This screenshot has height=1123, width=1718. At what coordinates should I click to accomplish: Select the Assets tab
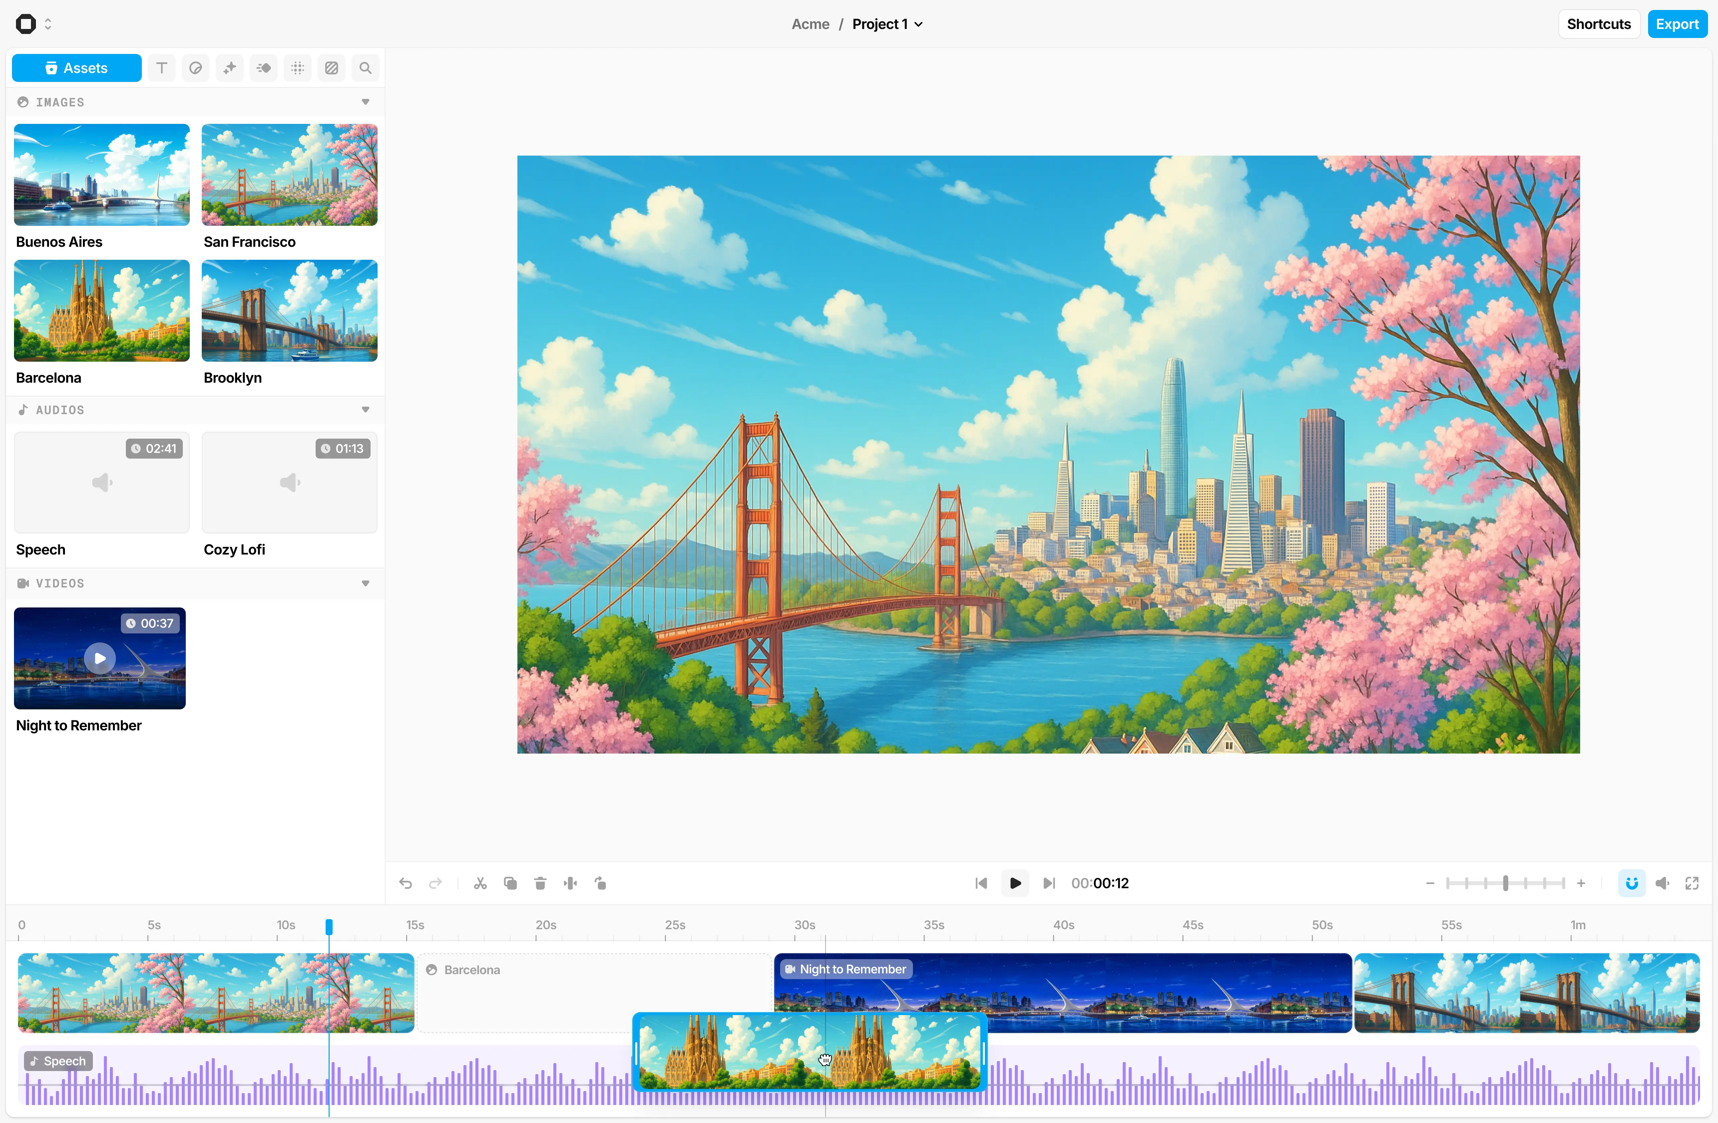pos(77,67)
